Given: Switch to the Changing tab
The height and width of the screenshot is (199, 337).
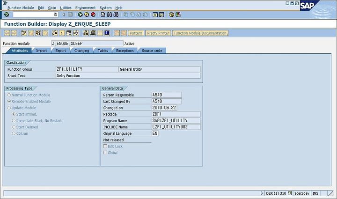Looking at the screenshot, I should (x=81, y=51).
